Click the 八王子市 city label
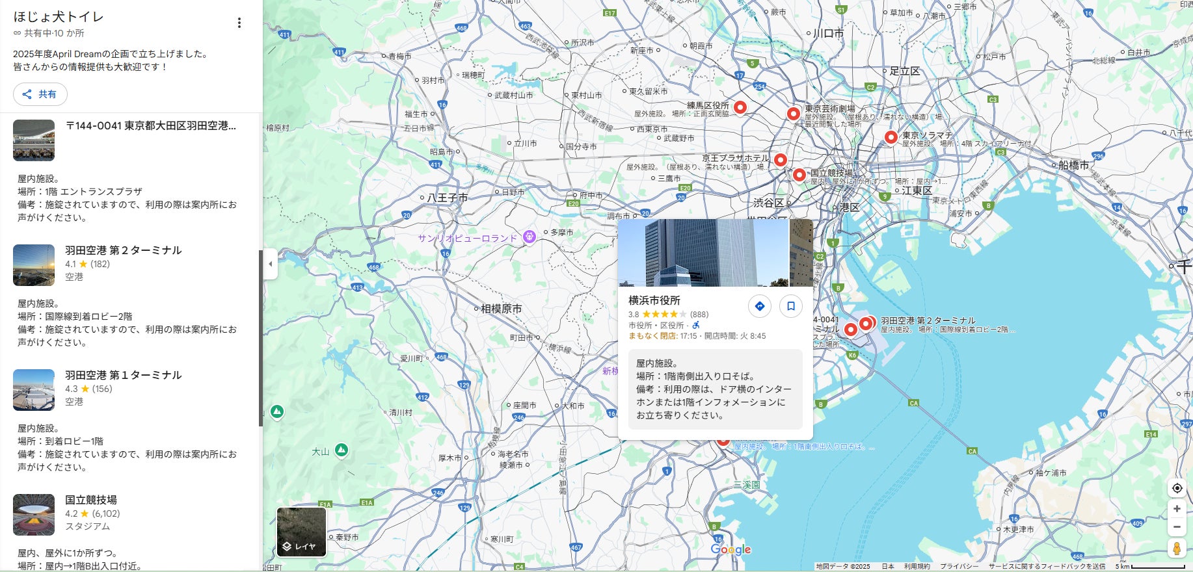The width and height of the screenshot is (1193, 572). pos(448,198)
